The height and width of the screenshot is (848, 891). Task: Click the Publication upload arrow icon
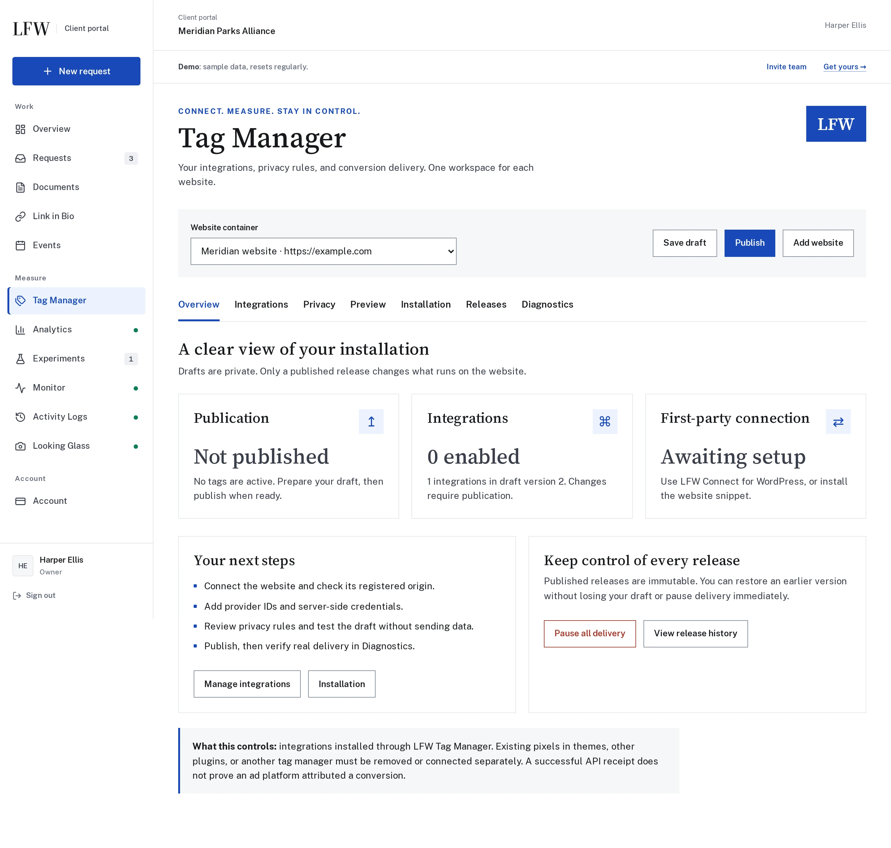pyautogui.click(x=371, y=421)
